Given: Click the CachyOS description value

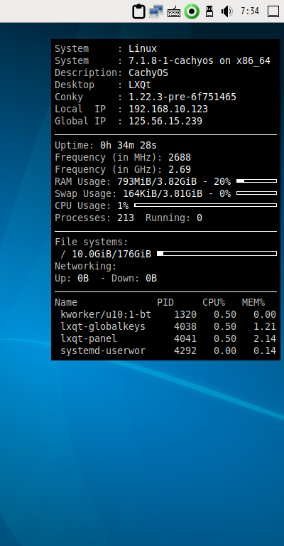Looking at the screenshot, I should (148, 73).
